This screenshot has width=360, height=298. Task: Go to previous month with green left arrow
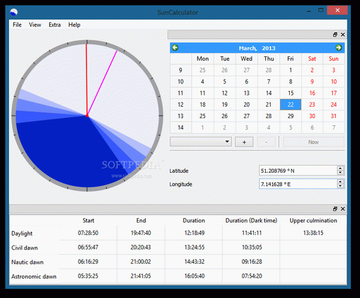[x=175, y=48]
